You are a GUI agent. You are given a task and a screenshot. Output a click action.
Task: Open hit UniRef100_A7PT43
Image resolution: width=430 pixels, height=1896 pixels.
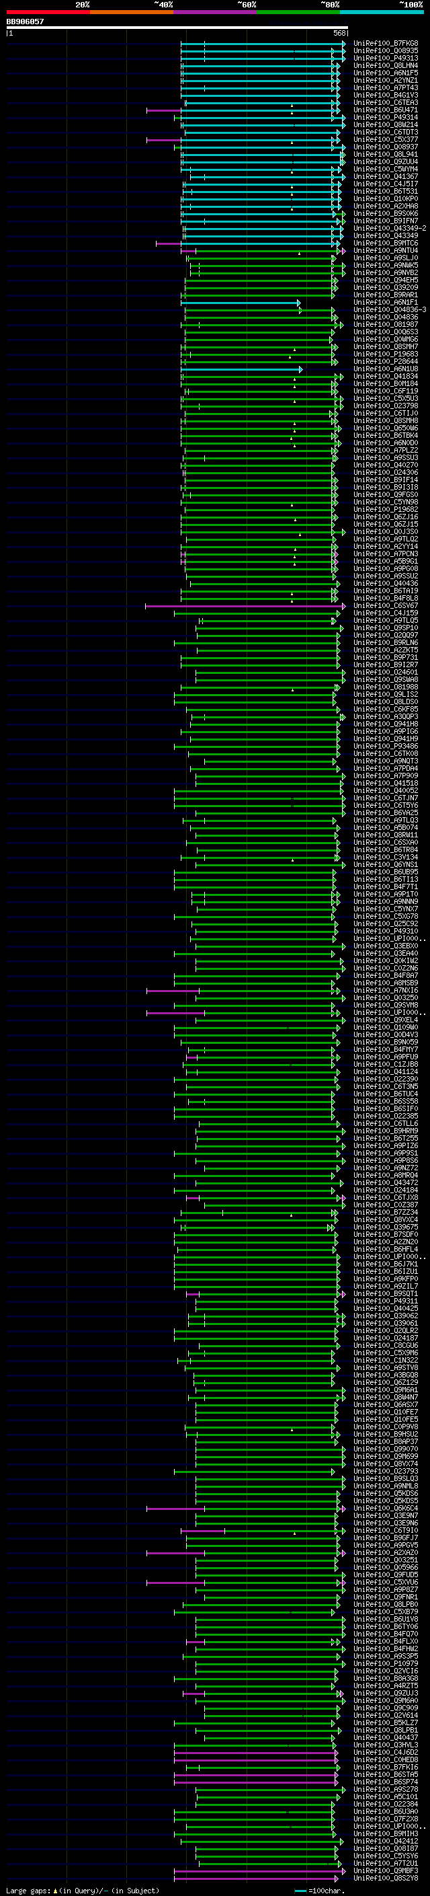pos(386,87)
